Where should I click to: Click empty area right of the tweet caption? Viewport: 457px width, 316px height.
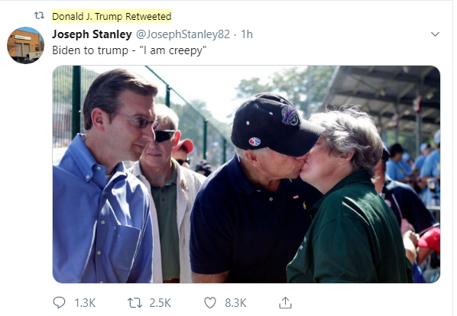pyautogui.click(x=321, y=50)
